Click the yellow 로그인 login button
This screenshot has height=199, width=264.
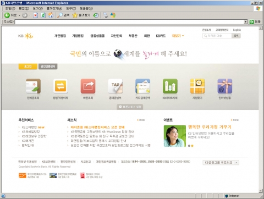[28, 67]
